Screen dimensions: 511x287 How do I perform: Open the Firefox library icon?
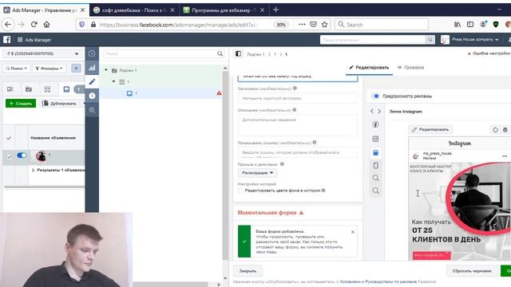point(458,25)
